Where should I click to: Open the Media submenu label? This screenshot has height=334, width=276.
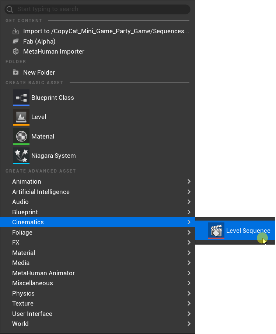coord(21,263)
